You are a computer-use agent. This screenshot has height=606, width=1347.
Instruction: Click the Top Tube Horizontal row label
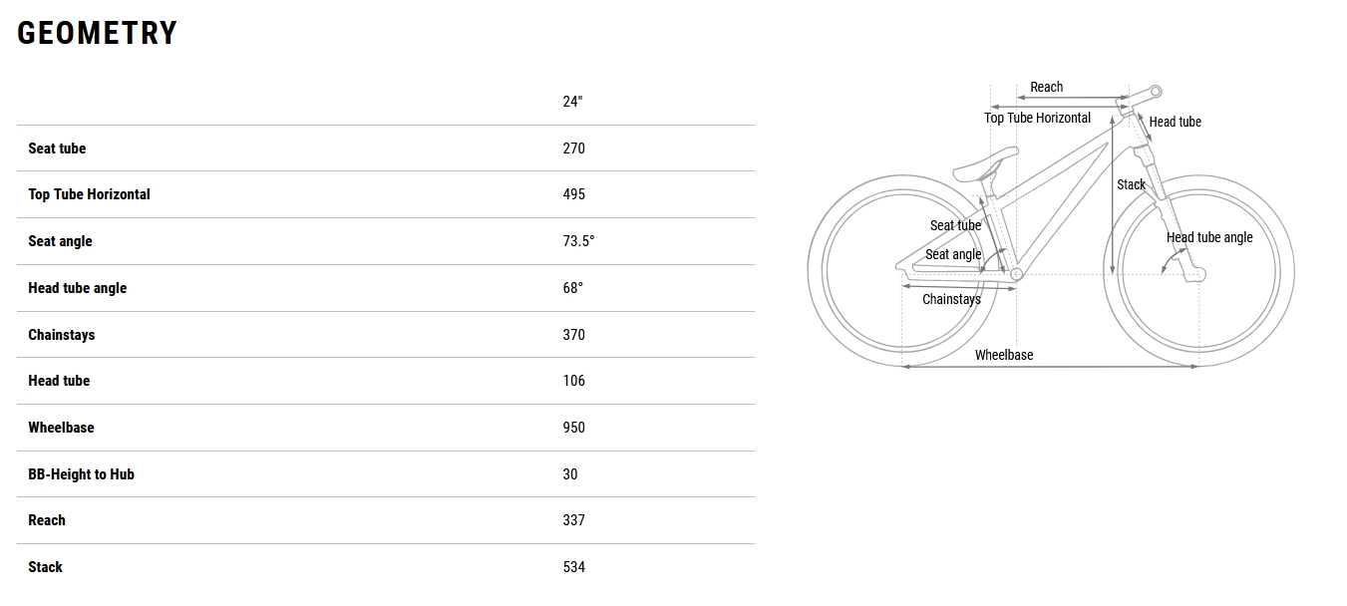89,194
